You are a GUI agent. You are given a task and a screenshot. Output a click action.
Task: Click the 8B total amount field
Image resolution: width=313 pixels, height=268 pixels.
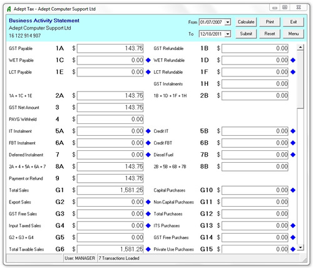pos(255,167)
